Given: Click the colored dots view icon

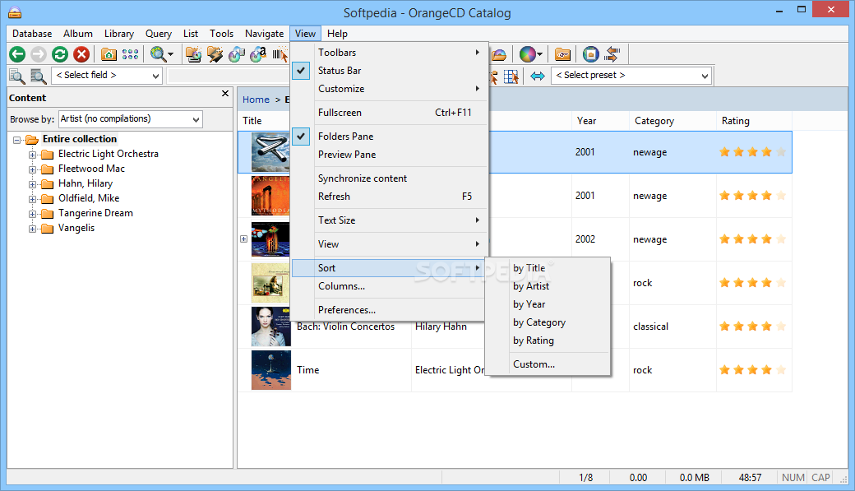Looking at the screenshot, I should click(x=130, y=54).
